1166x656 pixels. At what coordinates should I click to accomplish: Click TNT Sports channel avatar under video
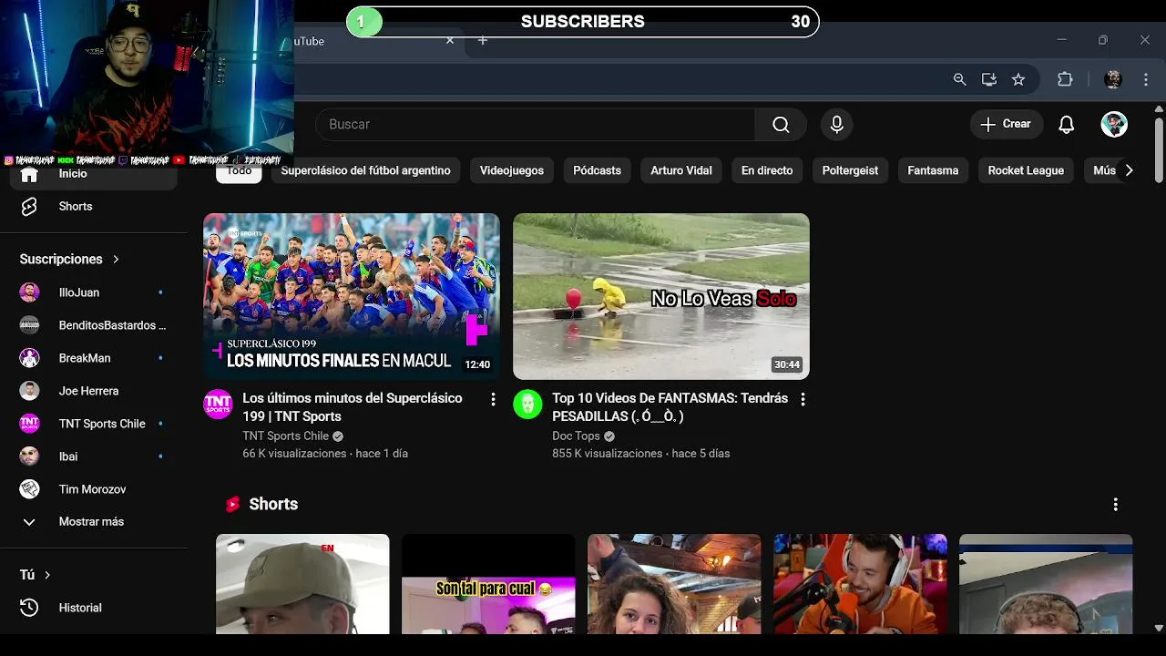(x=218, y=405)
